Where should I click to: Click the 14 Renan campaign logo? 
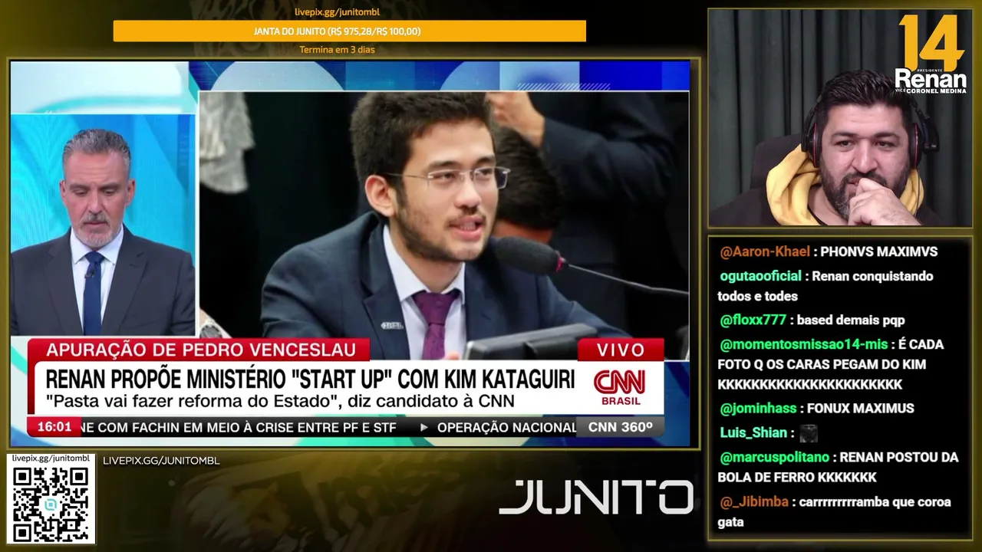click(x=931, y=54)
